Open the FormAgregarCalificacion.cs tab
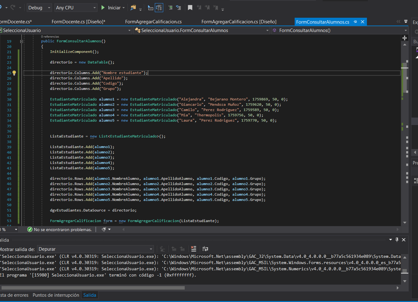This screenshot has width=418, height=302. coord(153,21)
